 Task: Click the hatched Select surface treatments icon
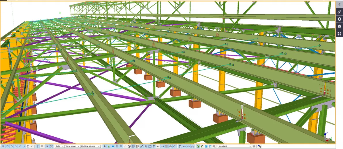tap(117, 146)
